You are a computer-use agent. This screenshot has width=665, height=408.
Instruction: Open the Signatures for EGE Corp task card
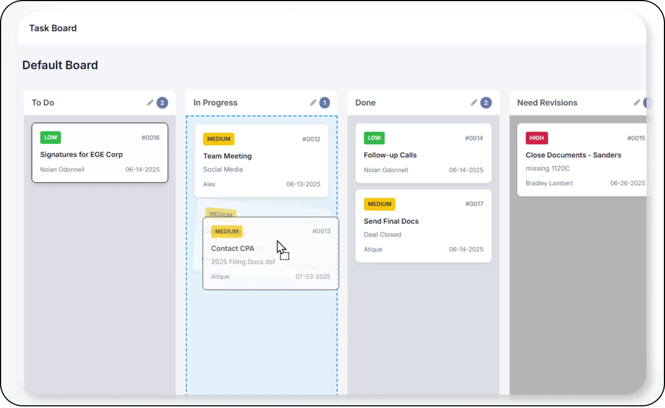click(81, 155)
